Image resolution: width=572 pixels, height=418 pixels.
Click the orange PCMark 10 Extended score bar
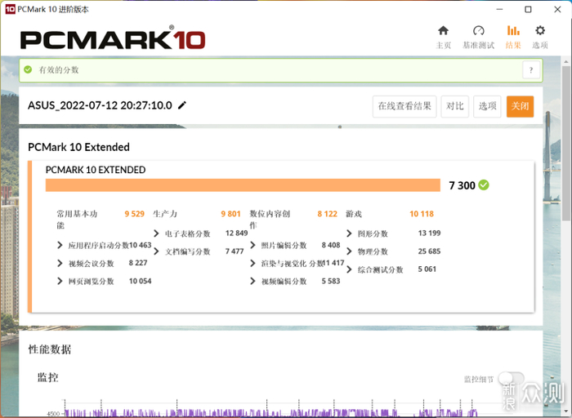coord(243,185)
